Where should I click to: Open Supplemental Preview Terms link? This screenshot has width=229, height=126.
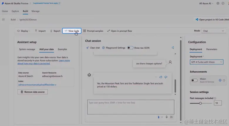pos(47,3)
